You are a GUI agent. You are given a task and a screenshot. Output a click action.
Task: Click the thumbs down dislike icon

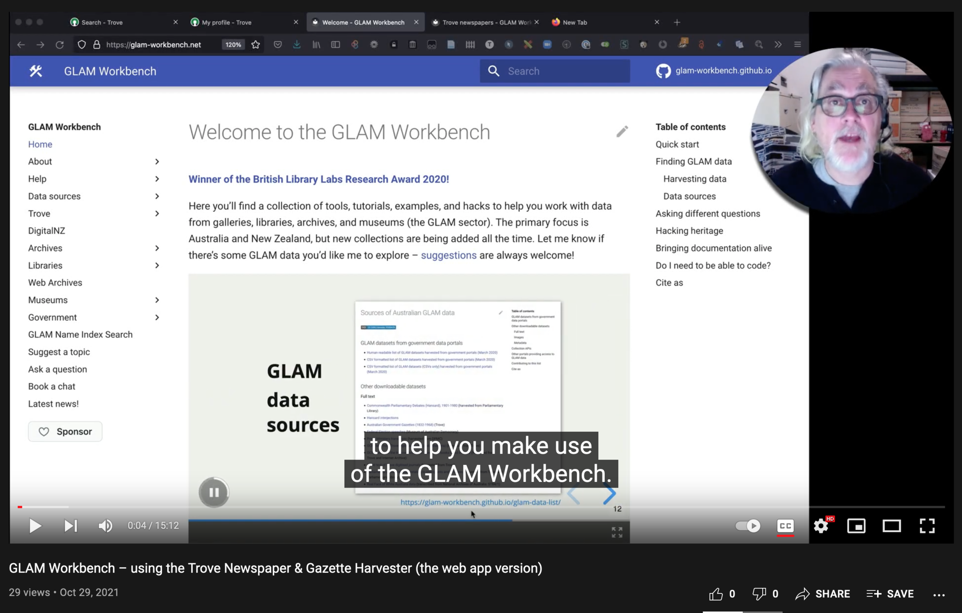[759, 594]
